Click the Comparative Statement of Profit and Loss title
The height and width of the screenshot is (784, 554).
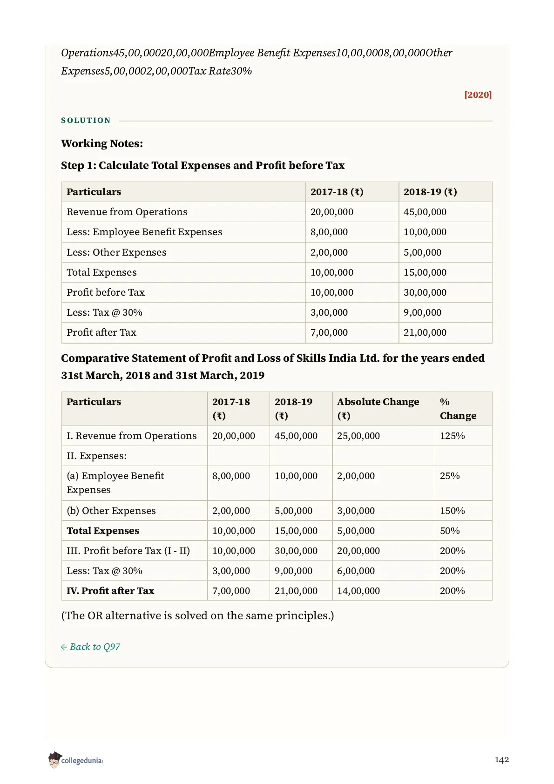point(273,367)
